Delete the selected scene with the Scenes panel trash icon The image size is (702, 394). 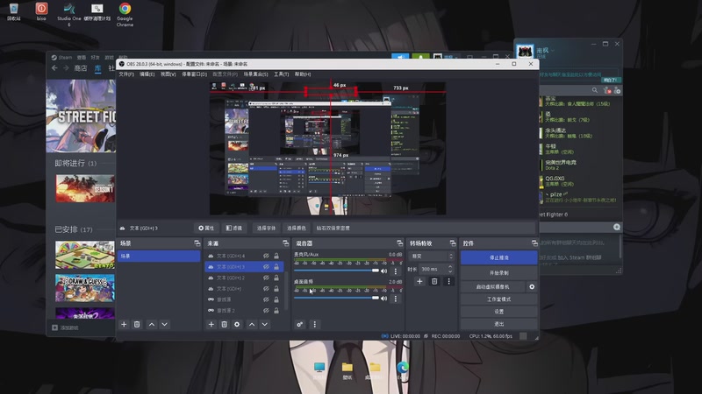(x=137, y=324)
